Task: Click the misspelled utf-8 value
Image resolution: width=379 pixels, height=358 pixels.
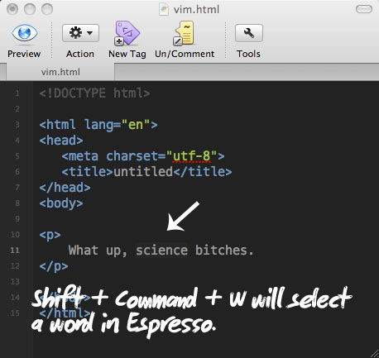Action: [192, 156]
